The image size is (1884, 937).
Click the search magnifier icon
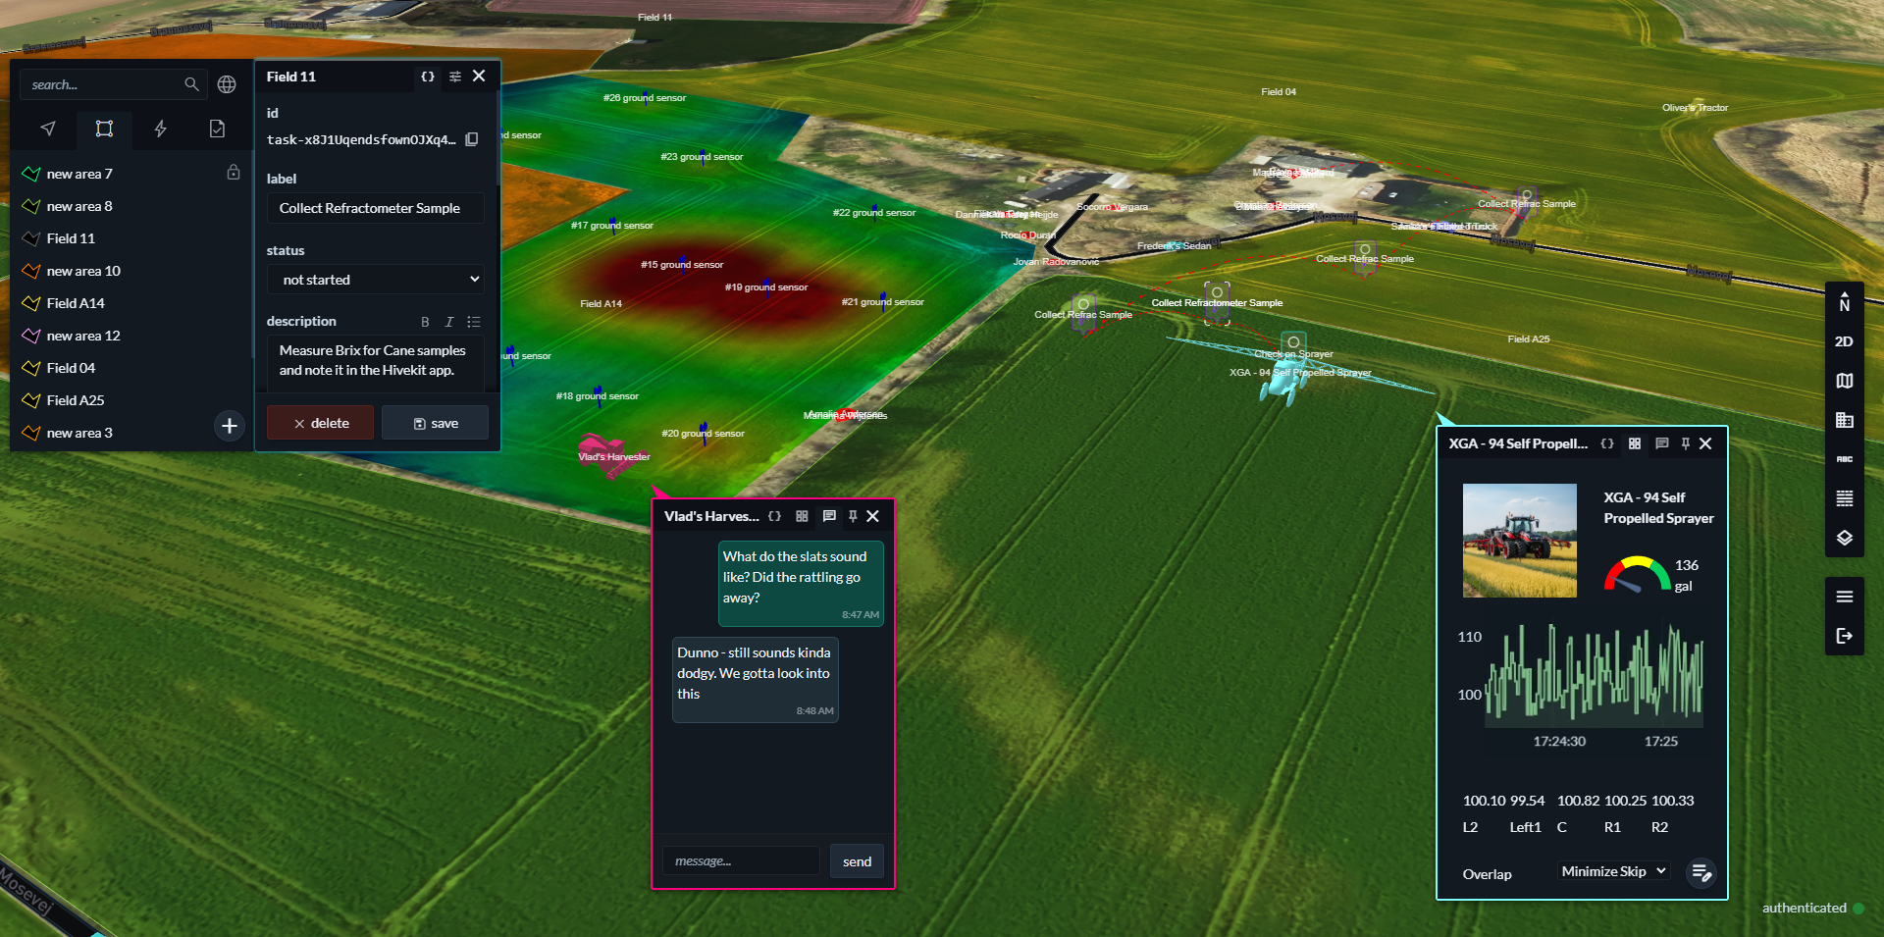click(x=191, y=84)
